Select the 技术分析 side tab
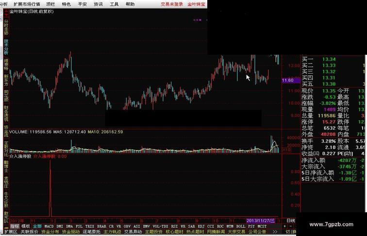Image resolution: width=367 pixels, height=236 pixels. coord(6,47)
